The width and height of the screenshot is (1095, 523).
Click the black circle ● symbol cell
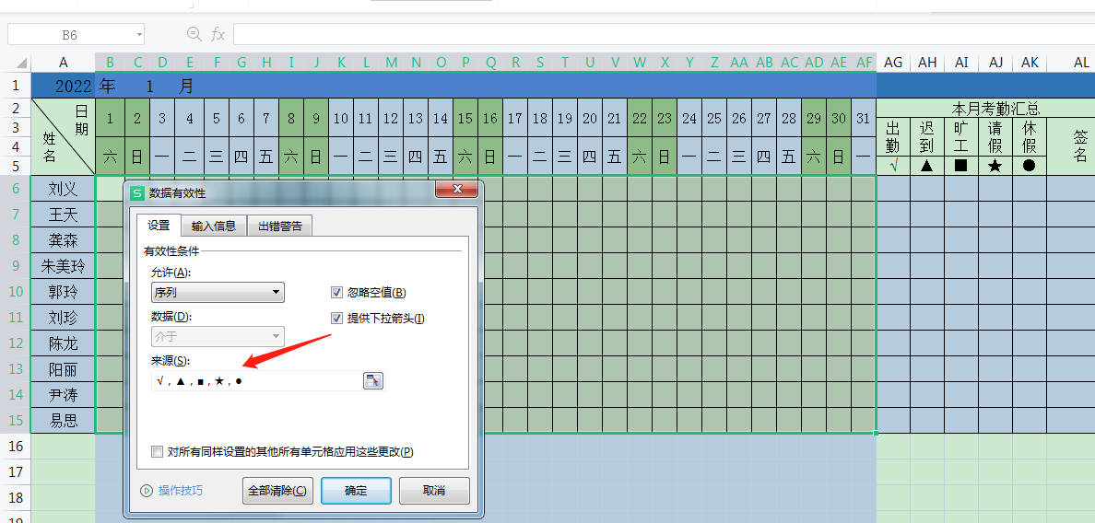pos(1029,165)
